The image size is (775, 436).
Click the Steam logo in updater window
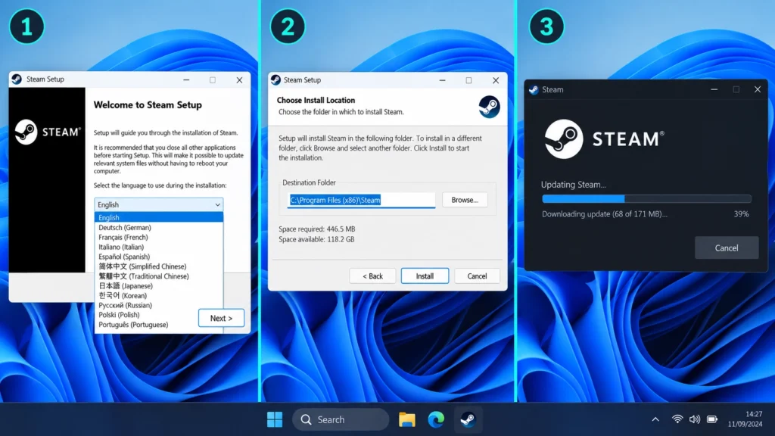point(563,139)
